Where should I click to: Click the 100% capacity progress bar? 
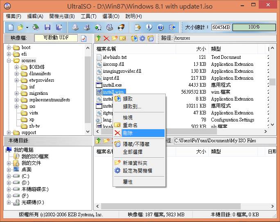(x=254, y=27)
